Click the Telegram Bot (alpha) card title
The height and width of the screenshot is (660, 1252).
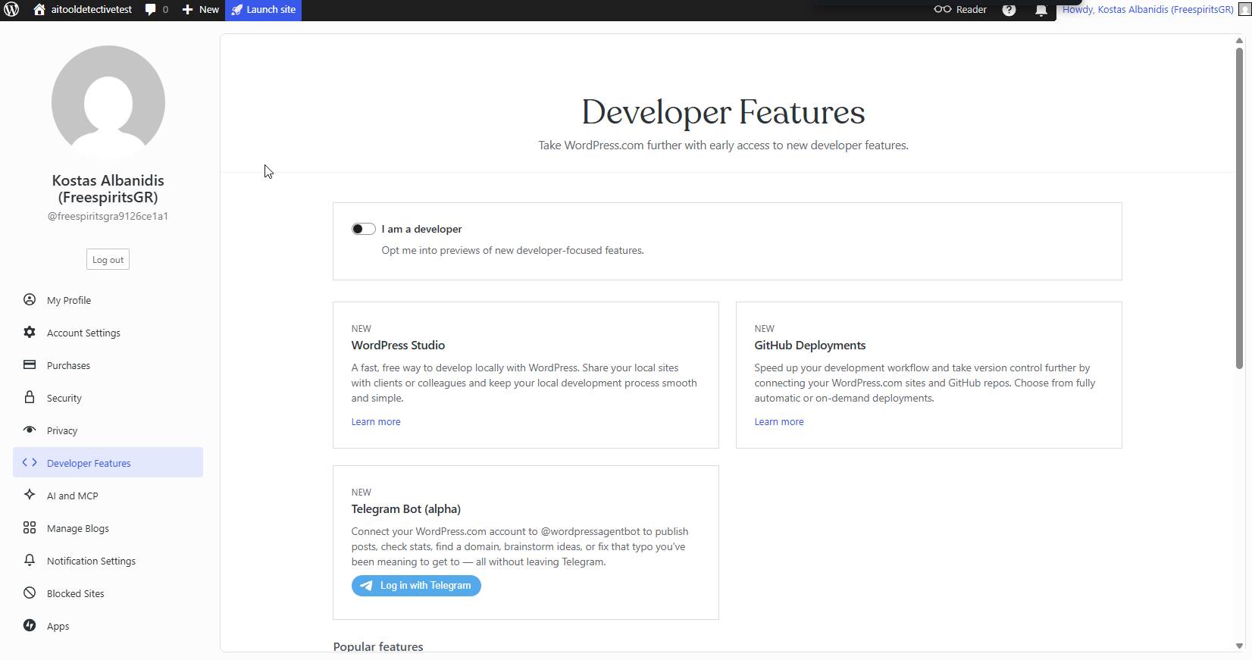(x=405, y=509)
